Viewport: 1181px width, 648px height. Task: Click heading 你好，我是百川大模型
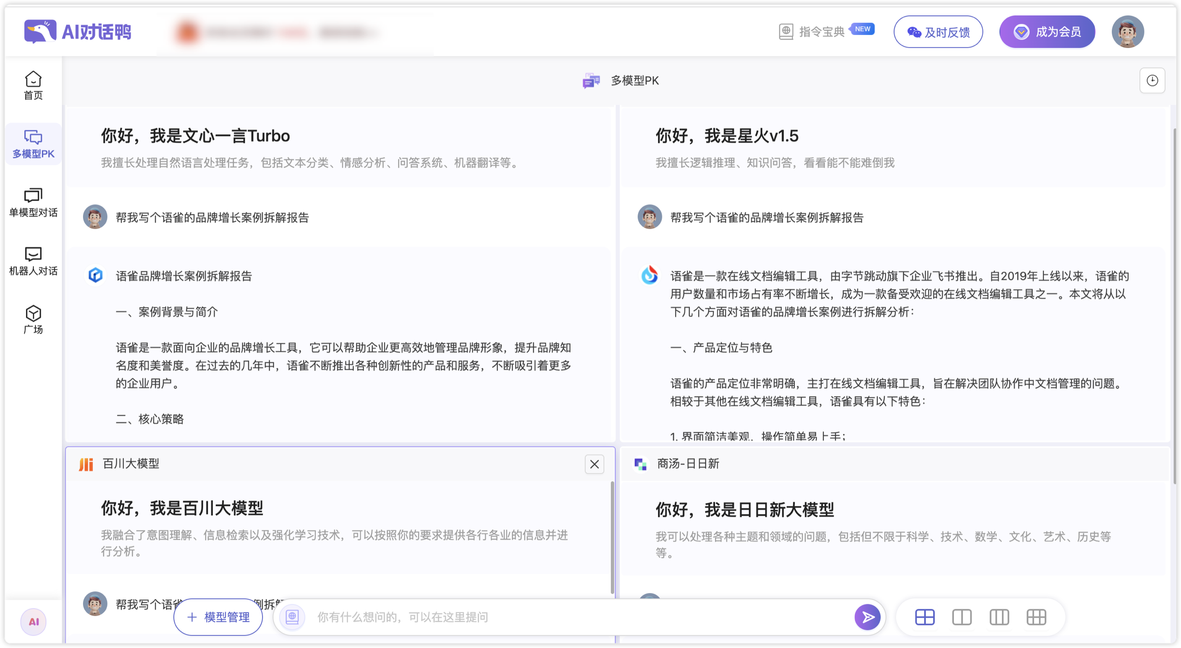pyautogui.click(x=182, y=508)
